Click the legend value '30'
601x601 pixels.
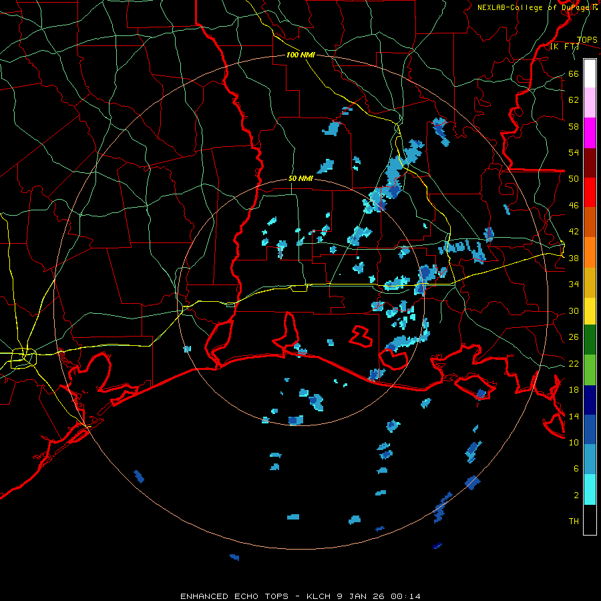574,311
